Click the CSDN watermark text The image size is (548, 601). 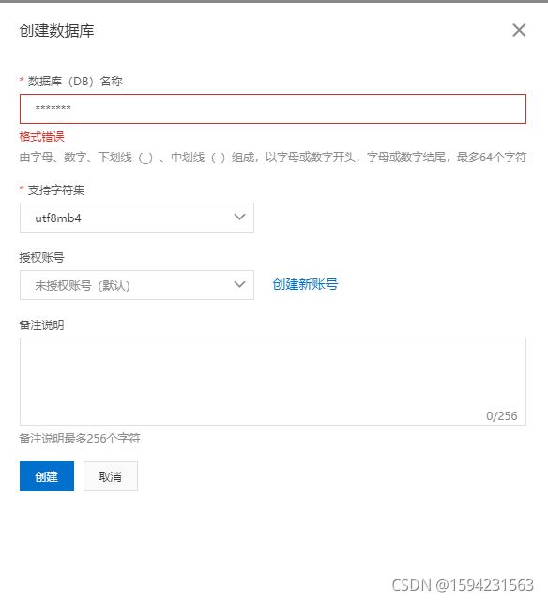[463, 585]
